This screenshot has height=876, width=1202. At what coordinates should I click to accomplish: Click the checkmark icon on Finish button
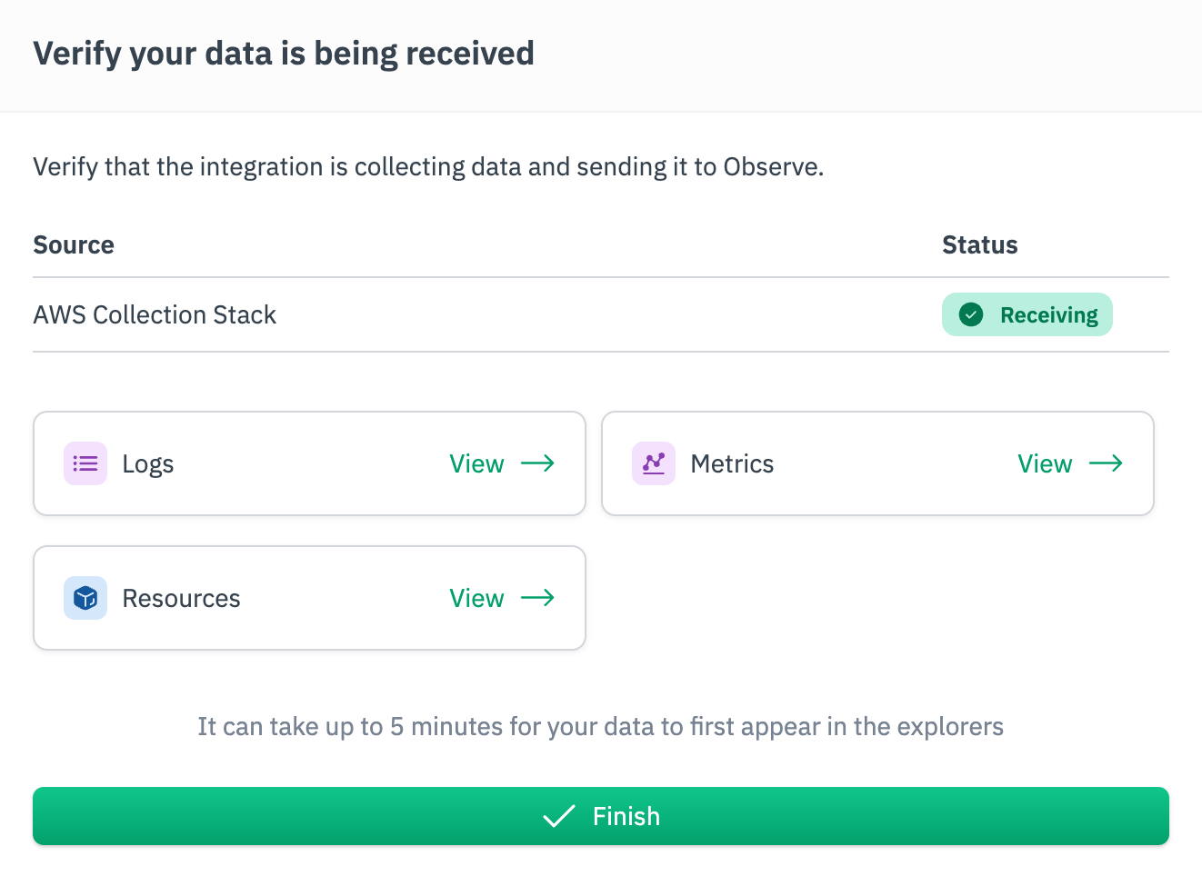559,816
